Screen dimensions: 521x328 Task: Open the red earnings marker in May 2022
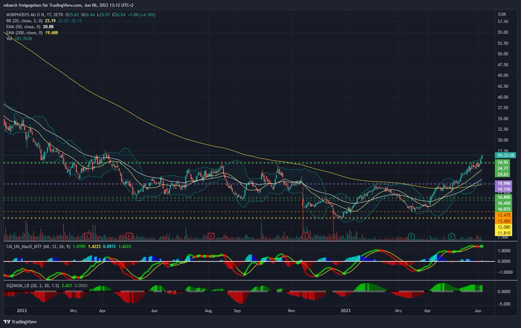click(x=129, y=236)
